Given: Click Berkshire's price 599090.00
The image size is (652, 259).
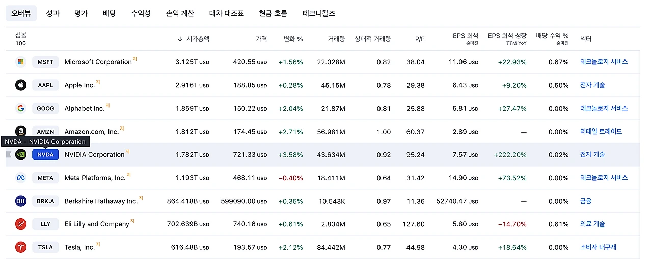Looking at the screenshot, I should point(244,201).
